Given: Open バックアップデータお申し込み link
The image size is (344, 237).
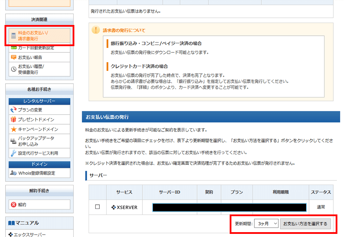Looking at the screenshot, I should (40, 141).
